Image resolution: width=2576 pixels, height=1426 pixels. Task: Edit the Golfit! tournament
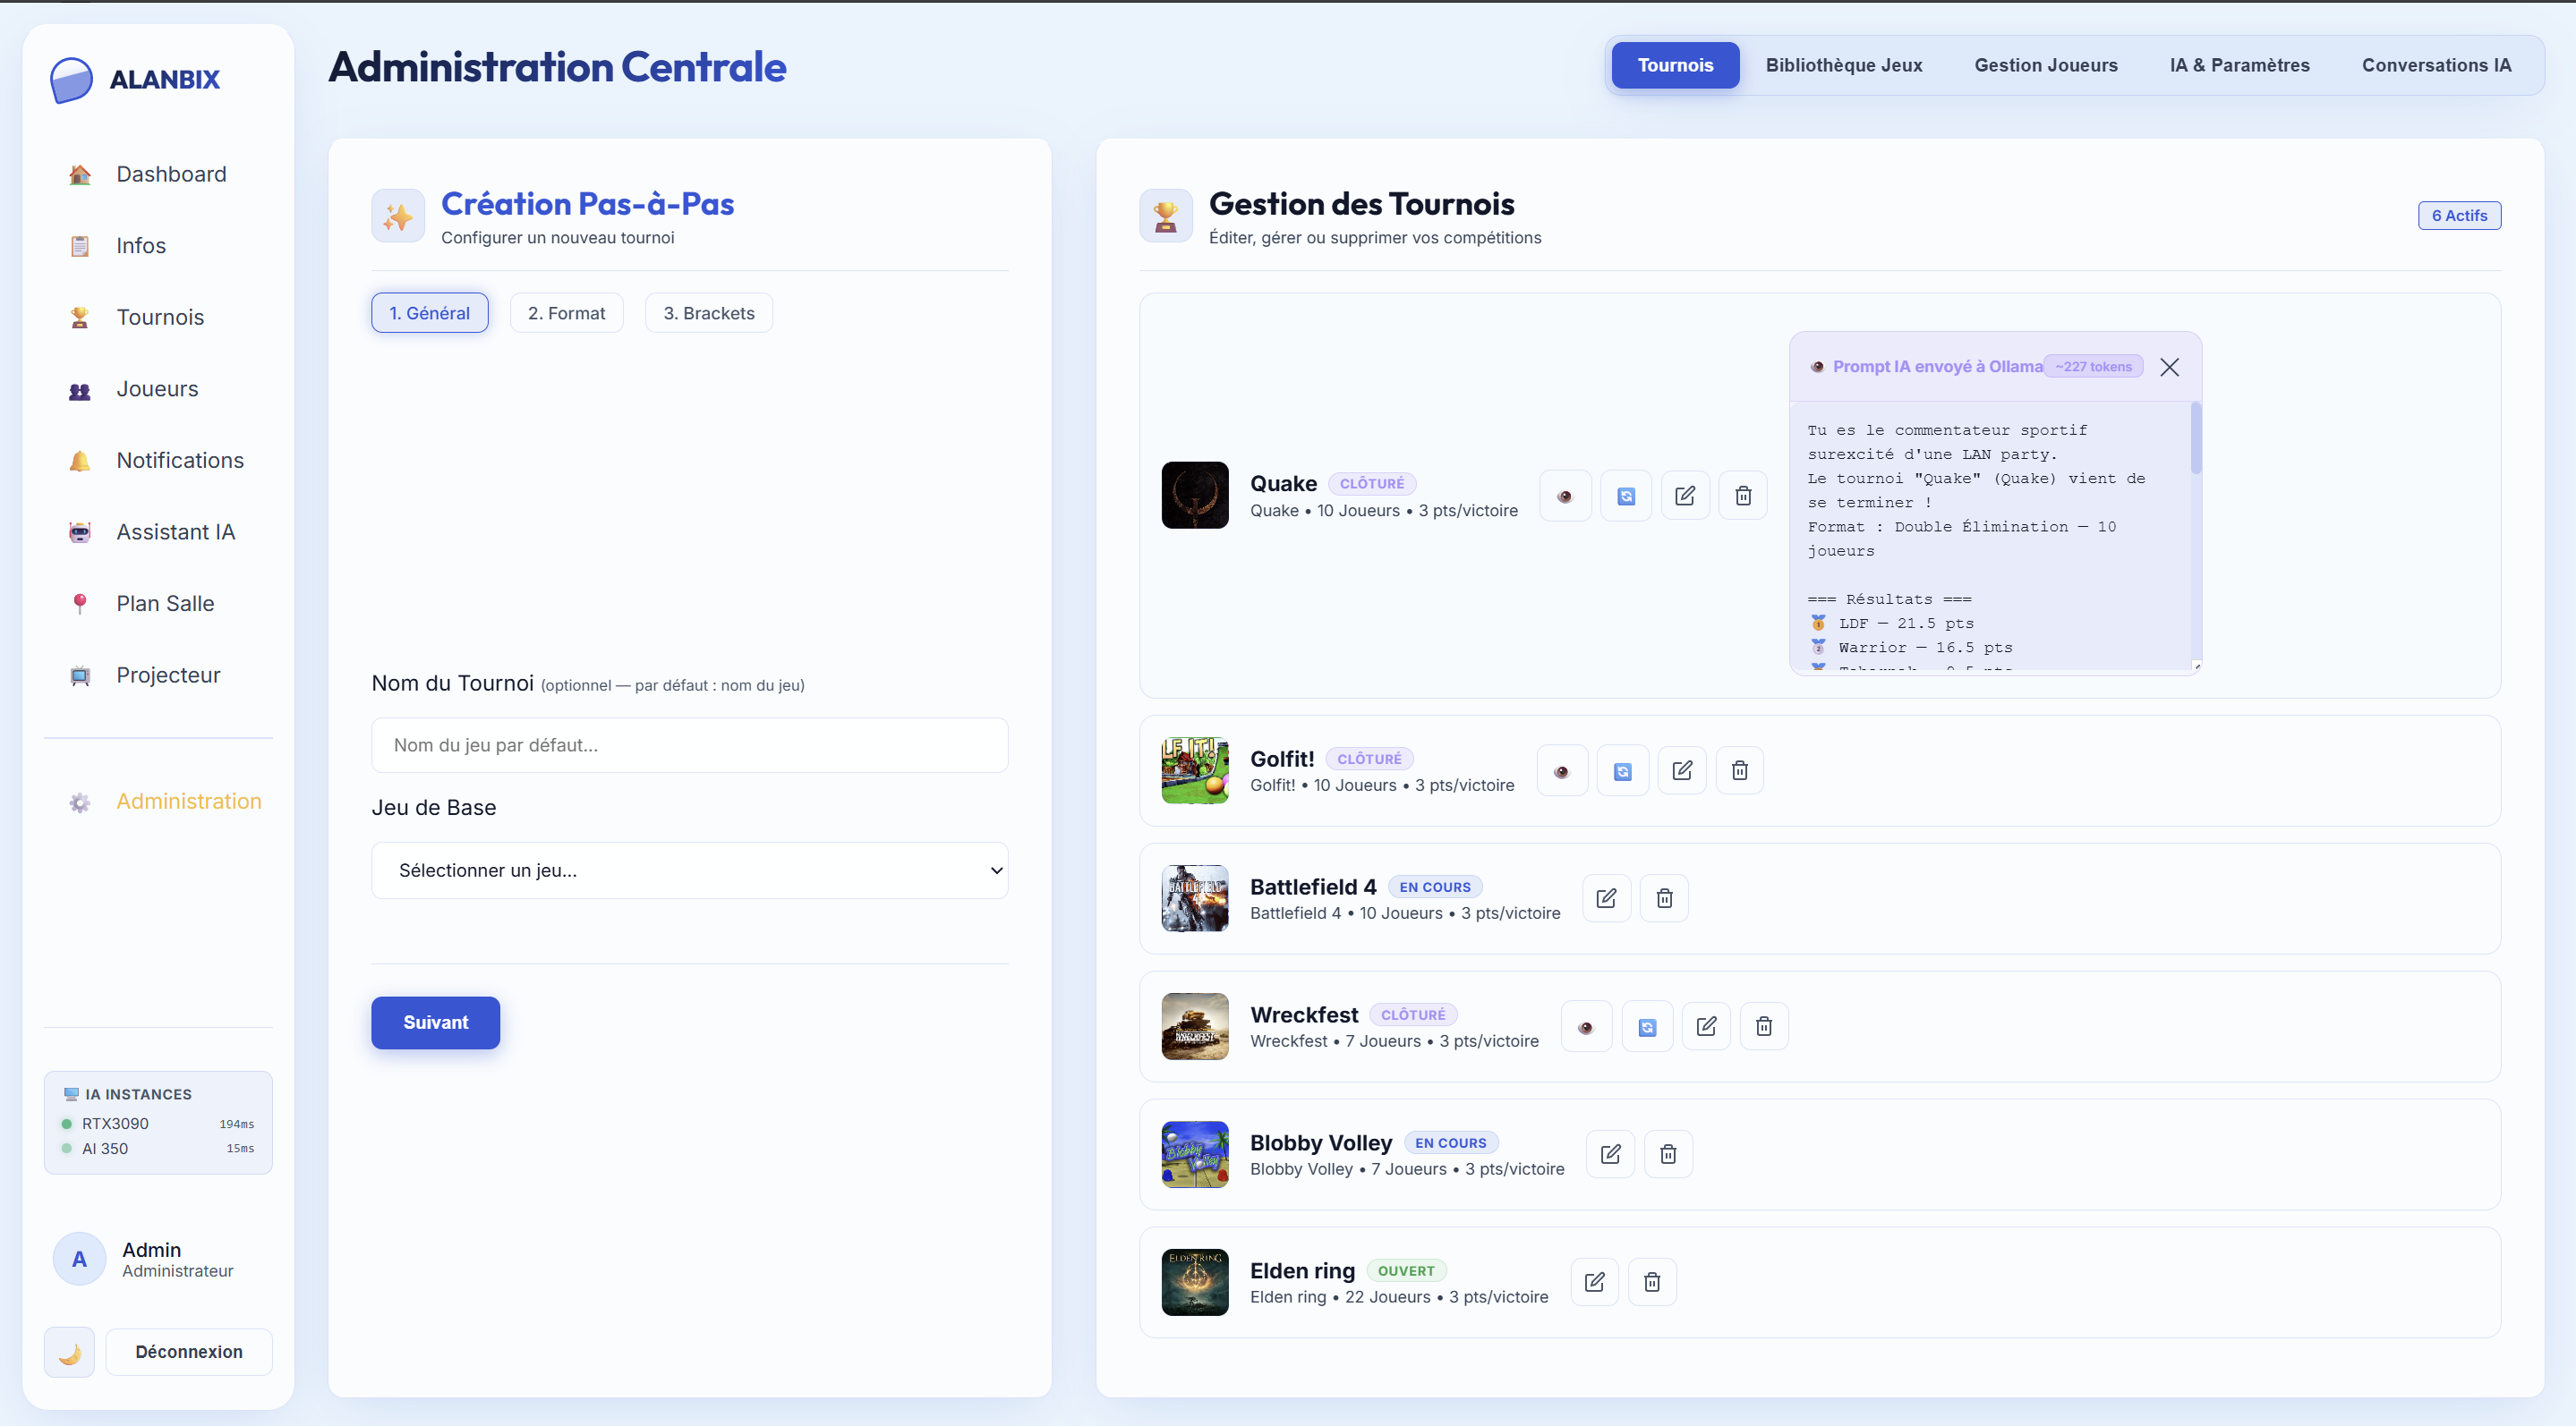(x=1682, y=770)
